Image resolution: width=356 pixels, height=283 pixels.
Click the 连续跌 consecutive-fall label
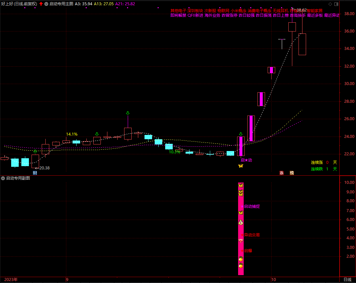(x=317, y=169)
